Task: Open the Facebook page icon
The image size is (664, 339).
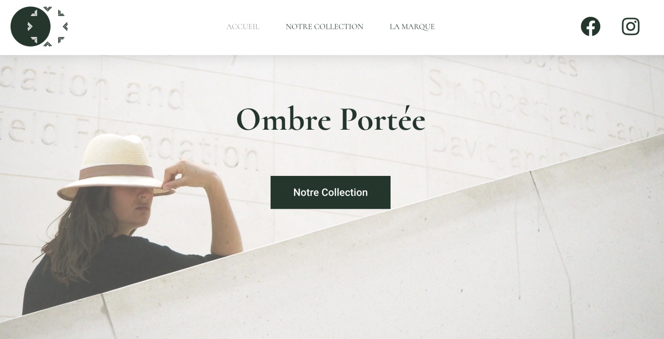Action: [590, 26]
